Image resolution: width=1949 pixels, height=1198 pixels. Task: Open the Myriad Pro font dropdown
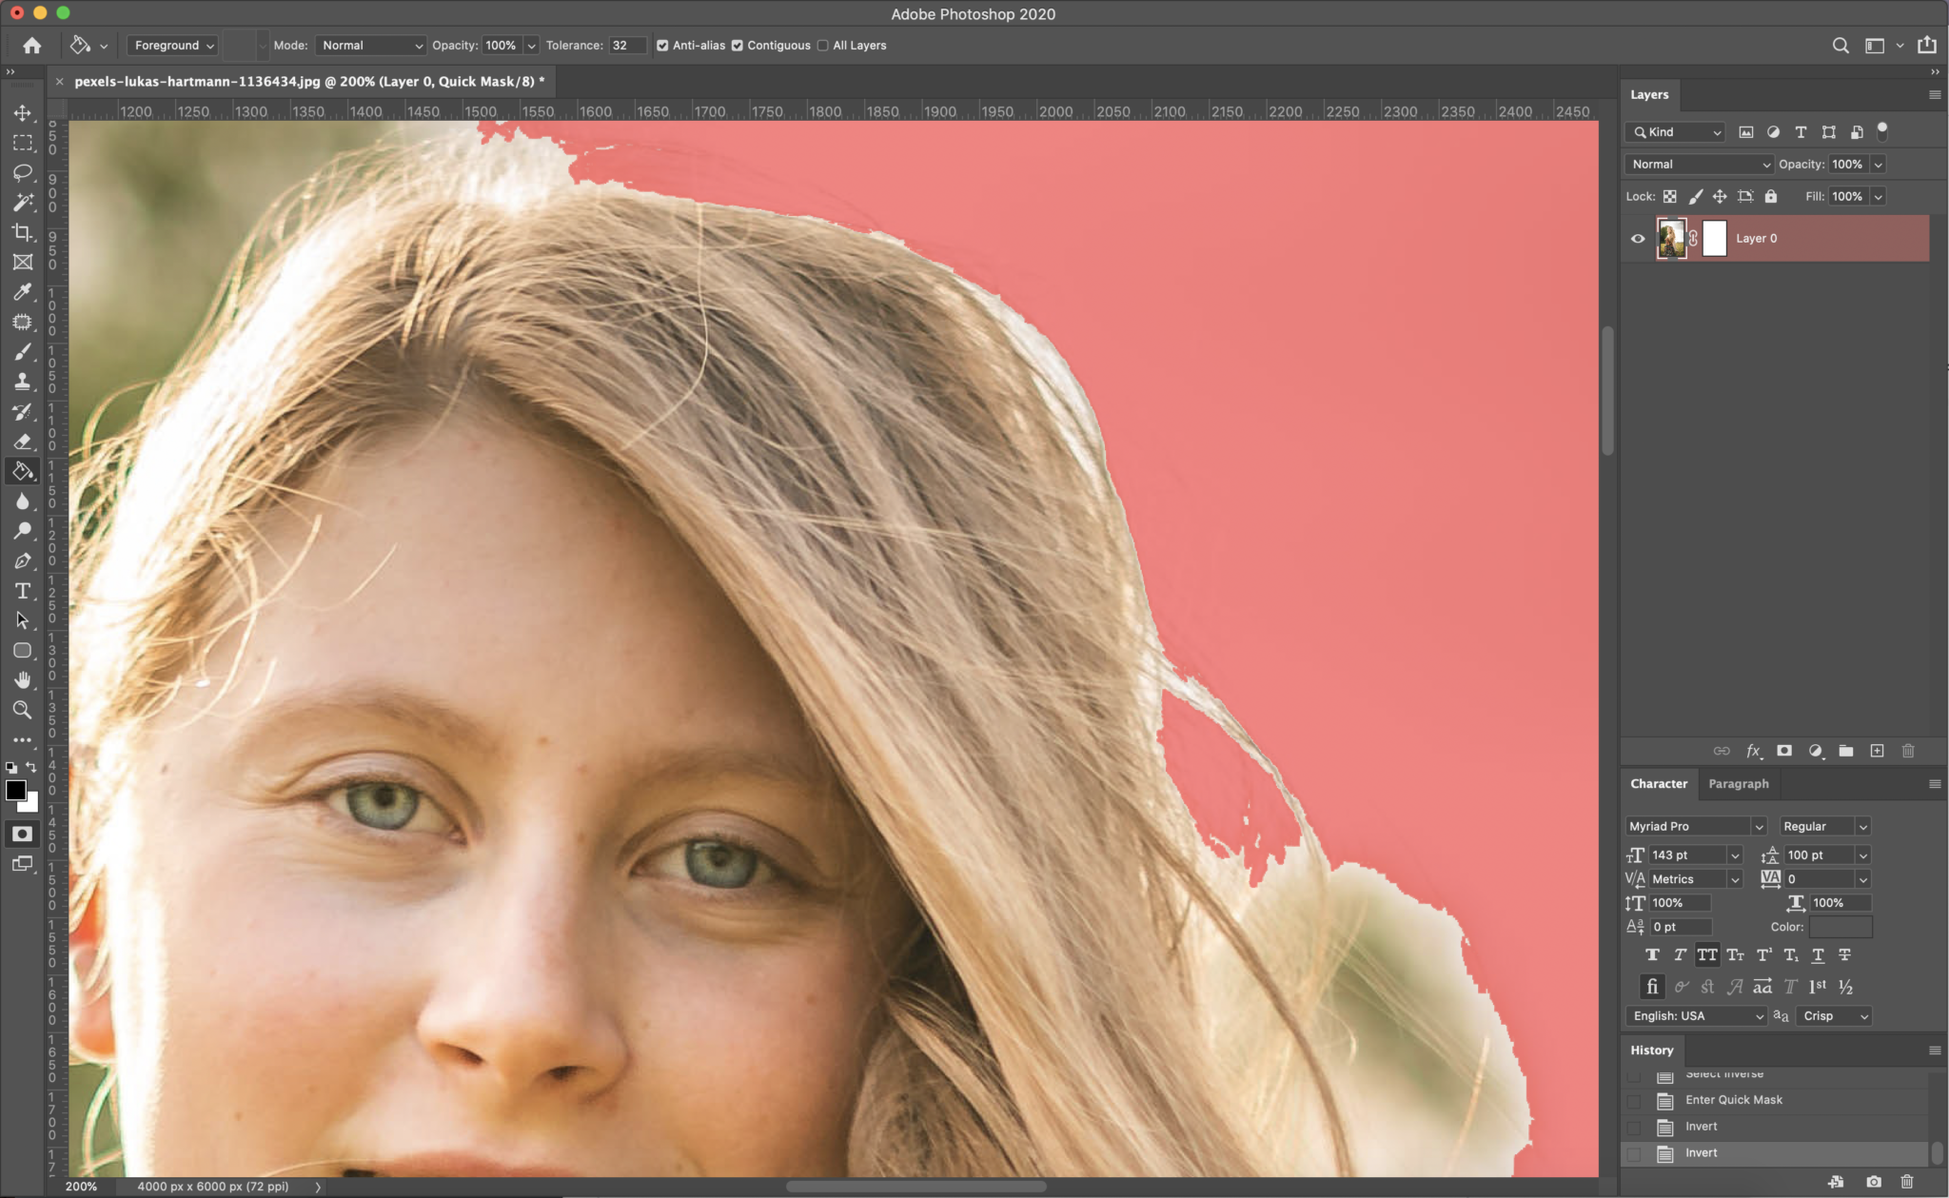tap(1694, 826)
